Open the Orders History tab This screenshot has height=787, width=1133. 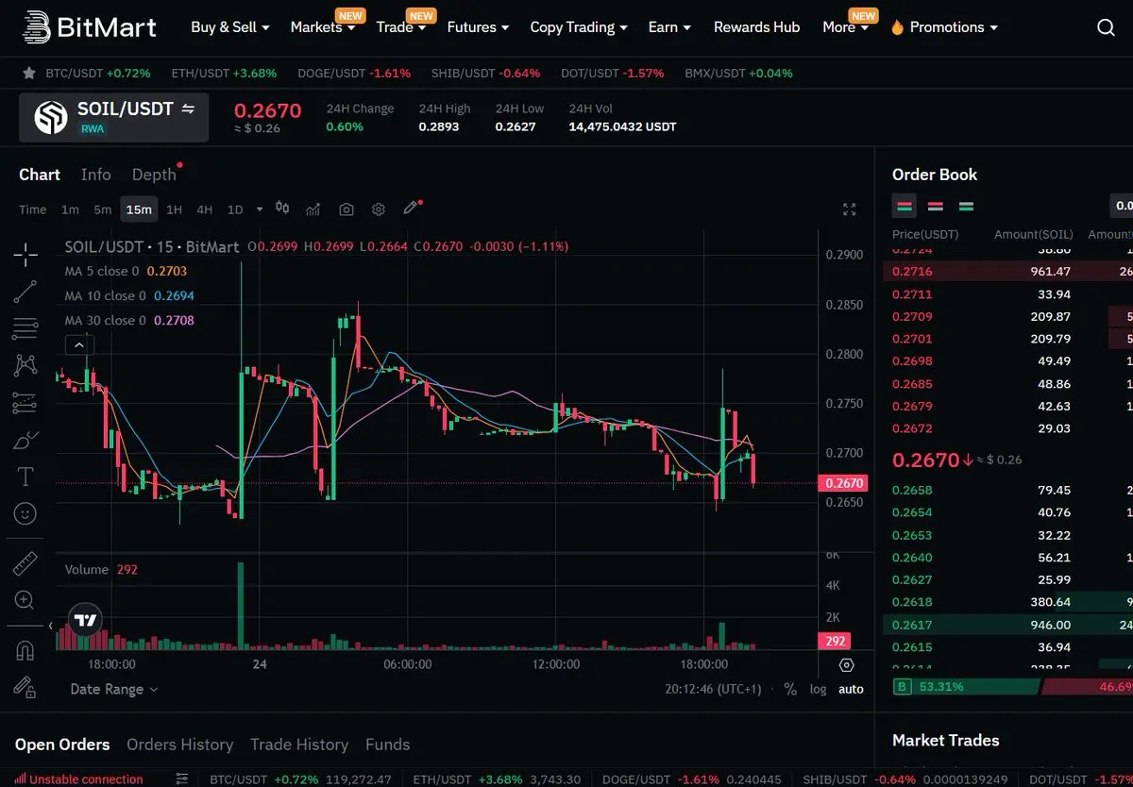(179, 745)
